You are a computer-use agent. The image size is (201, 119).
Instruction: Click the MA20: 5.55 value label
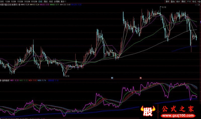pos(45,5)
